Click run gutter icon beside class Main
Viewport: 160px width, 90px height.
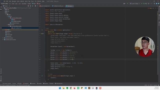(x=42, y=30)
